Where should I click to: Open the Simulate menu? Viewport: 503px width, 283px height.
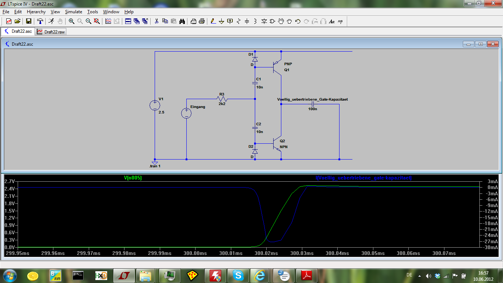pos(73,12)
